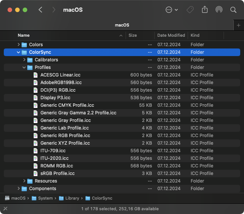Click Generic CMYK Profile.icc file icon
The image size is (244, 214).
click(36, 105)
